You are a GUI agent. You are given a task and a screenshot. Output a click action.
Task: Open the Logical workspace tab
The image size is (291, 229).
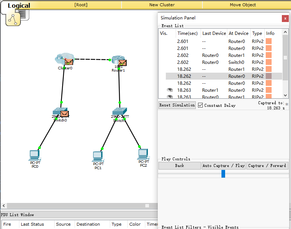point(19,6)
